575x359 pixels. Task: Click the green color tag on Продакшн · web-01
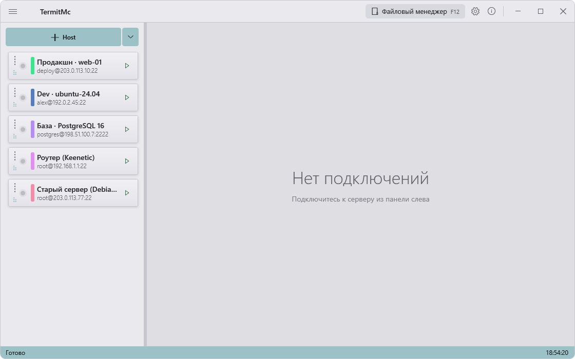tap(33, 66)
